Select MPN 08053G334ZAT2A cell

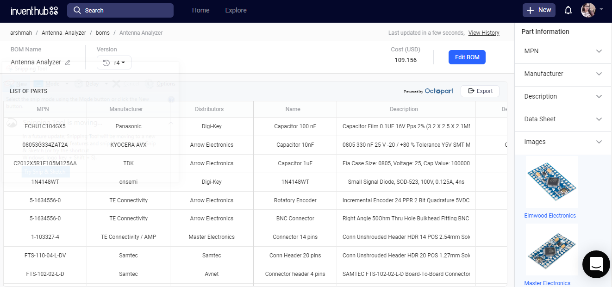click(x=45, y=145)
